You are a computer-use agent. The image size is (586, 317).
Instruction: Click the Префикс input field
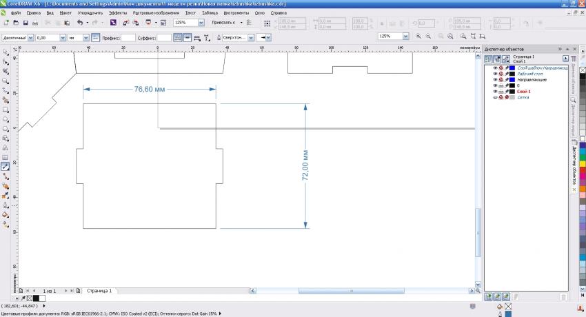pyautogui.click(x=128, y=37)
